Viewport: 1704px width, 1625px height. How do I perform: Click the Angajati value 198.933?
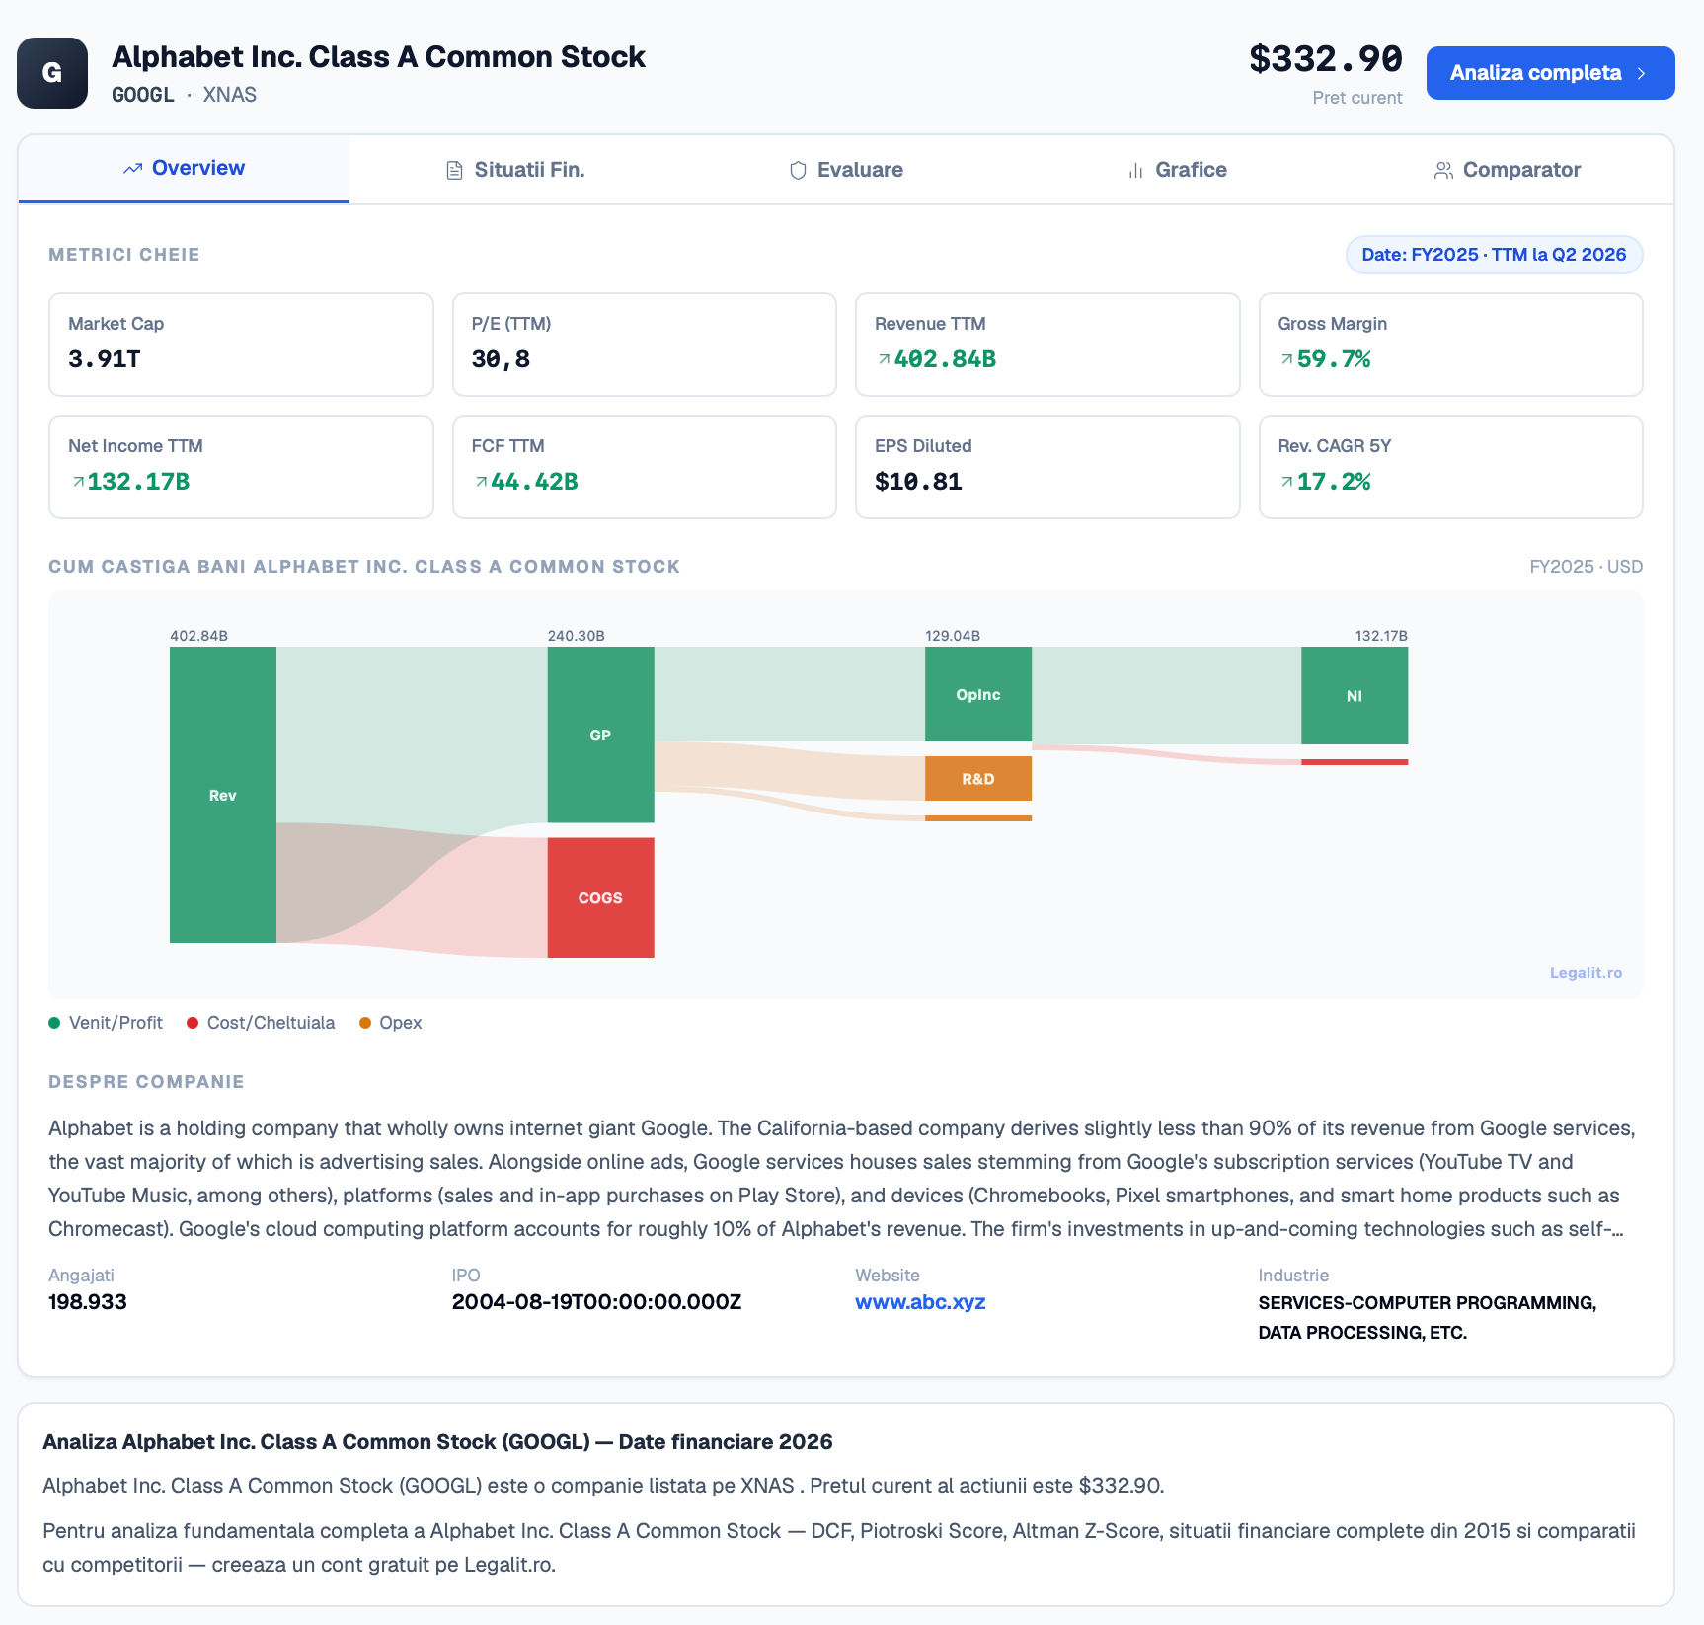pos(88,1302)
